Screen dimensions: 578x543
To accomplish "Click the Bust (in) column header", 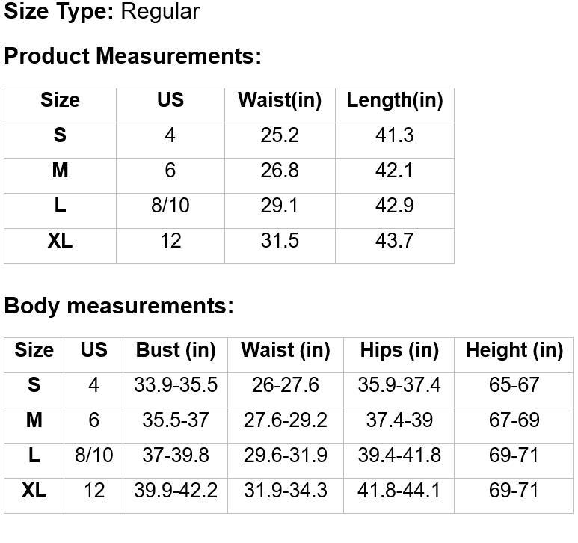I will [176, 349].
